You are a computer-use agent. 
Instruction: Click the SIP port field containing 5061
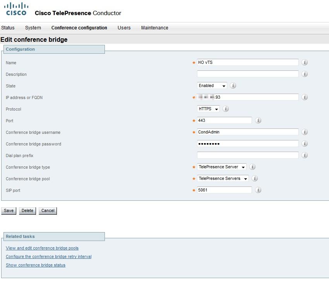click(x=224, y=190)
